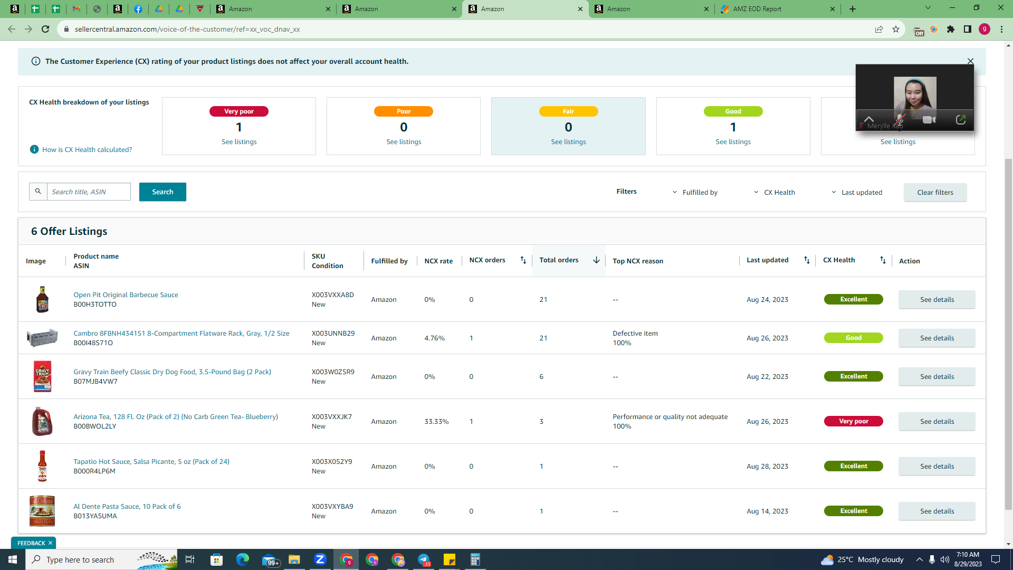
Task: See details for Al Dente Pasta Sauce
Action: click(x=936, y=511)
